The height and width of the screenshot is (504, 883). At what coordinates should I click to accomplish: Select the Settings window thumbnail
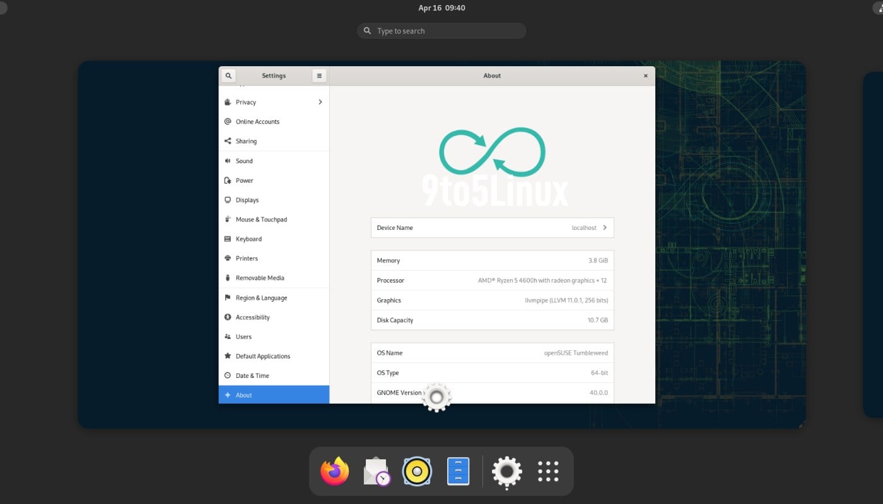click(x=436, y=234)
